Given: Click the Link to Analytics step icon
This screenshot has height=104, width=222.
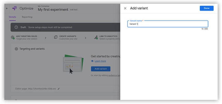Looking at the screenshot, I should coord(96,38).
